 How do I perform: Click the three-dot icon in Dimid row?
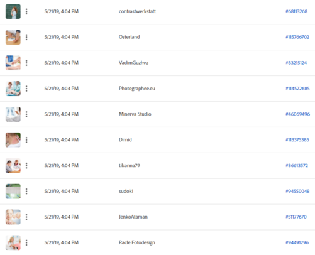26,140
